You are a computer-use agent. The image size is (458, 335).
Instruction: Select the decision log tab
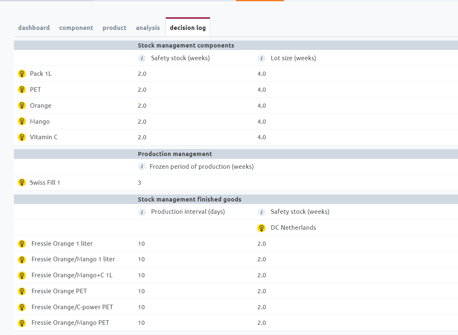[188, 28]
